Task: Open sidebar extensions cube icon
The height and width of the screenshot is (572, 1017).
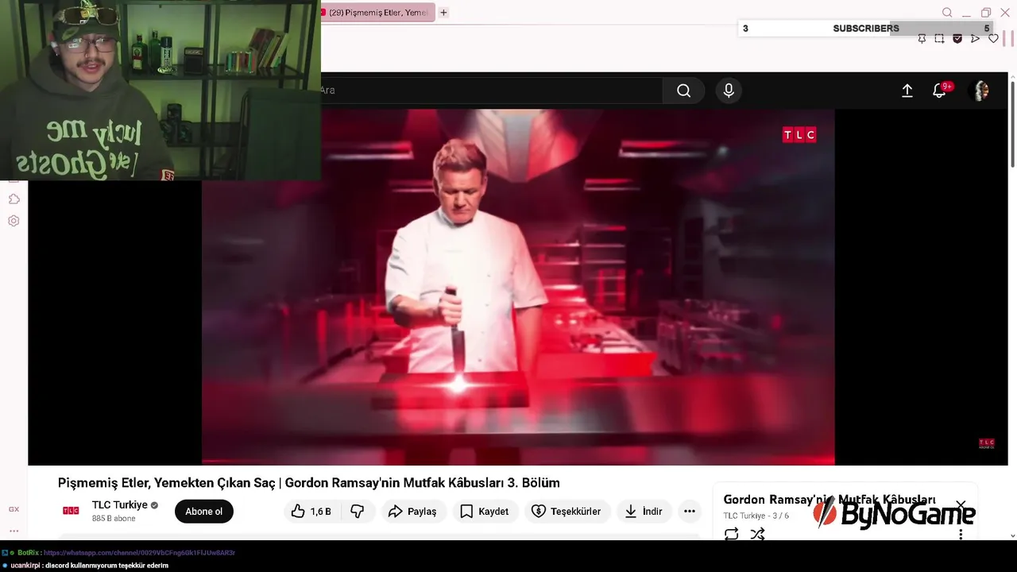Action: (14, 199)
